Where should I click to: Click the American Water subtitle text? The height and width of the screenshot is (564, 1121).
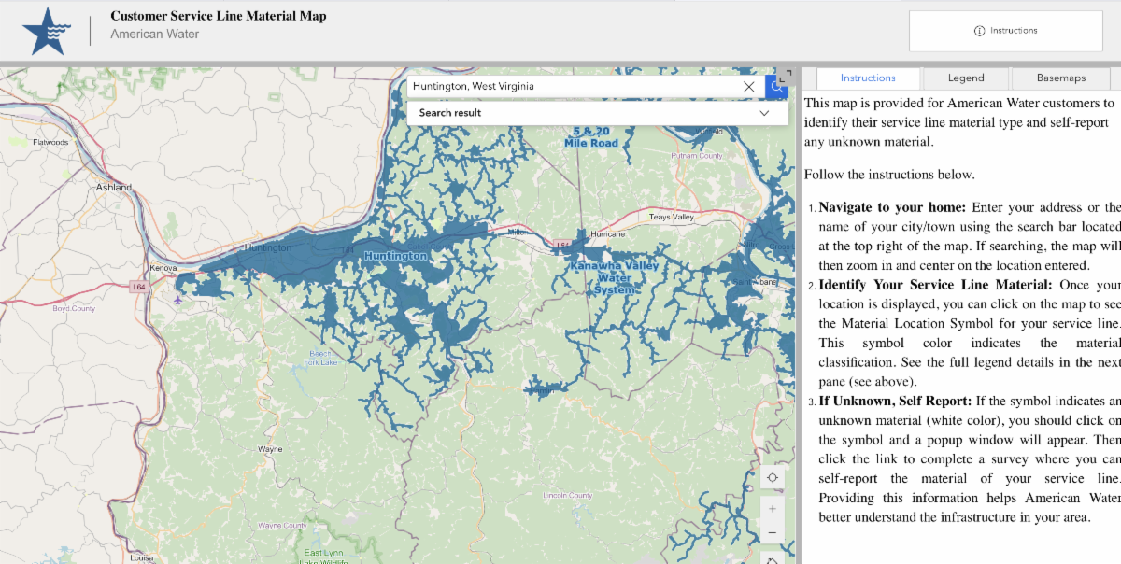pos(155,35)
